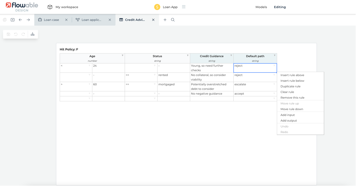The height and width of the screenshot is (187, 357).
Task: Choose Duplicate rule in context menu
Action: [x=290, y=86]
